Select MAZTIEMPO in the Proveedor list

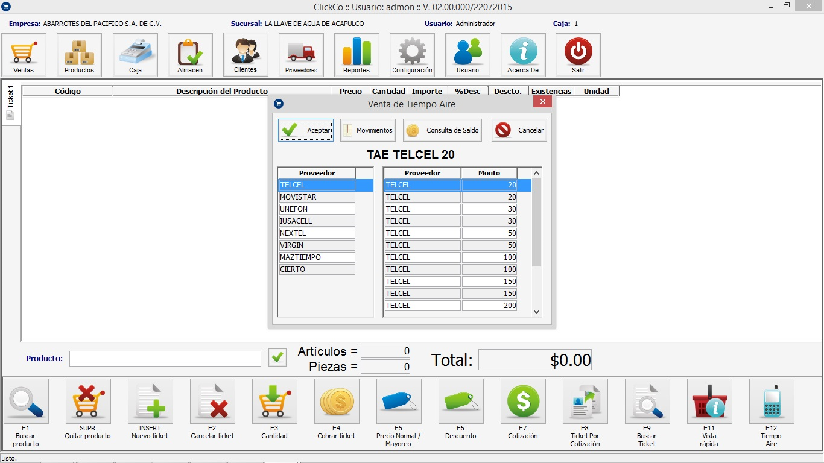point(317,257)
